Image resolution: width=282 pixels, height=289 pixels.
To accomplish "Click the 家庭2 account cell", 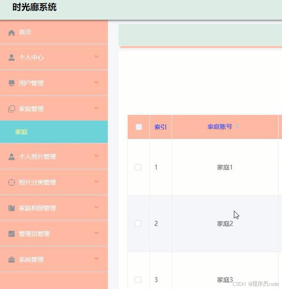I will tap(225, 224).
